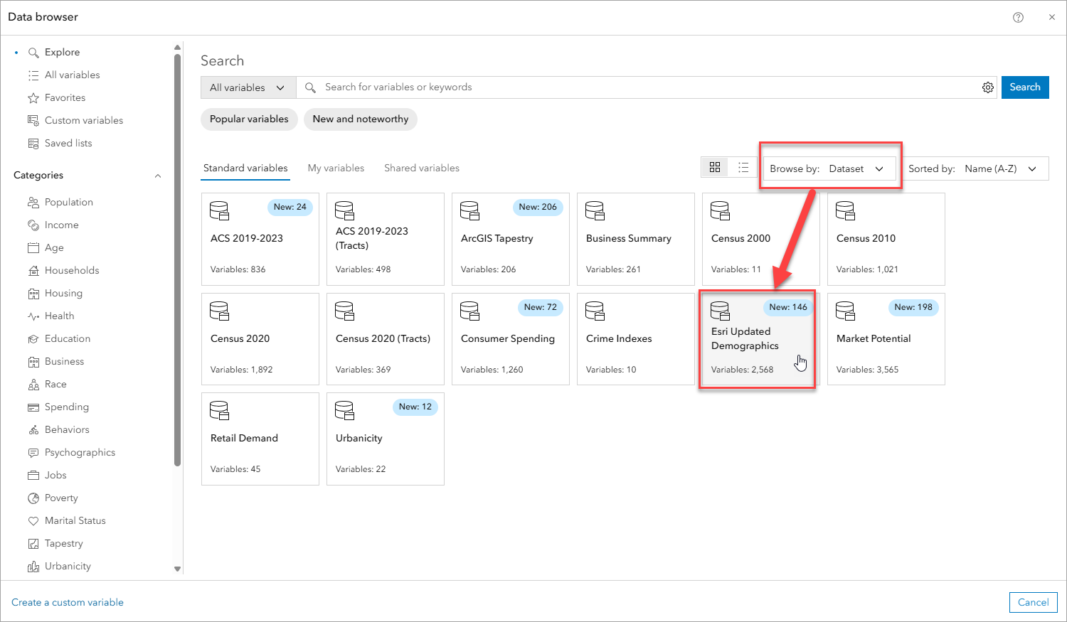Toggle the Popular variables filter
The height and width of the screenshot is (622, 1067).
point(249,119)
